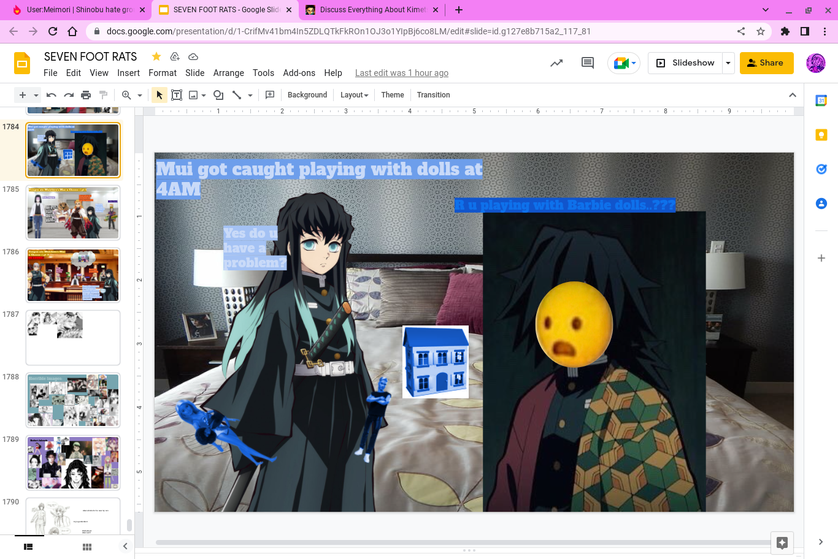Open Slideshow options dropdown arrow
Image resolution: width=838 pixels, height=559 pixels.
click(x=728, y=63)
